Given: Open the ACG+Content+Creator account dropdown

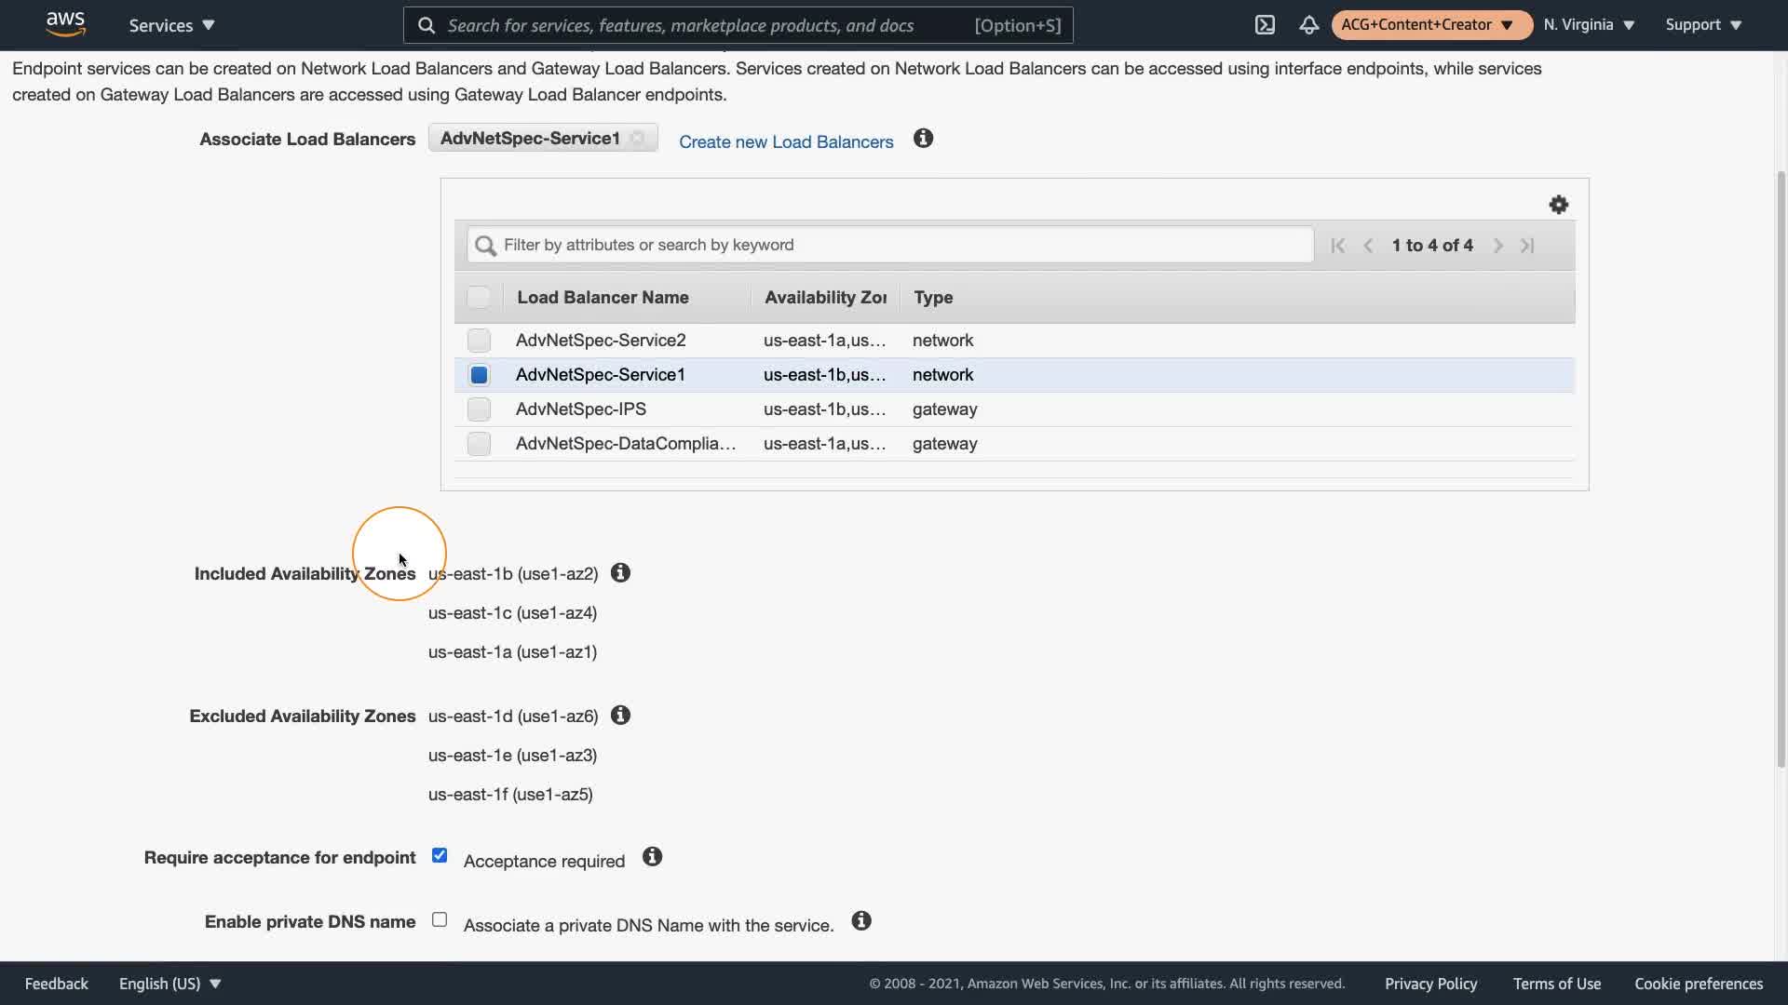Looking at the screenshot, I should point(1430,25).
